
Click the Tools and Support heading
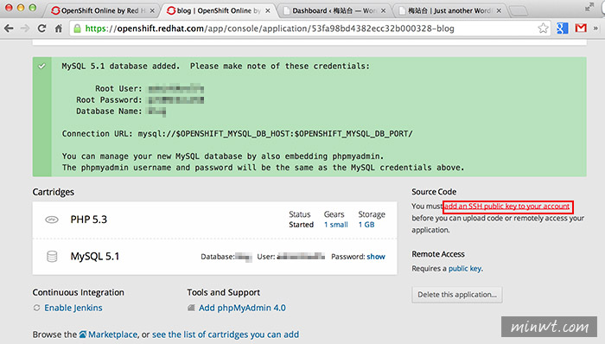[224, 292]
